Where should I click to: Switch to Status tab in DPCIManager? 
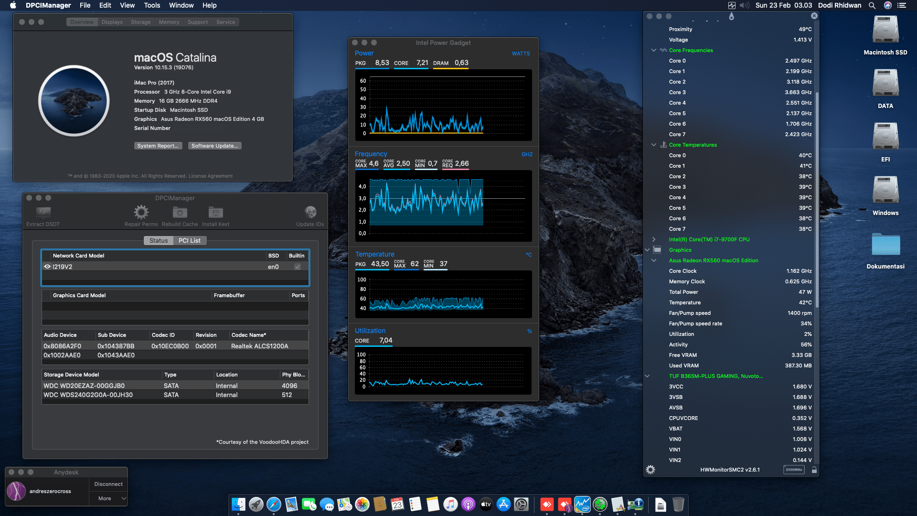159,240
